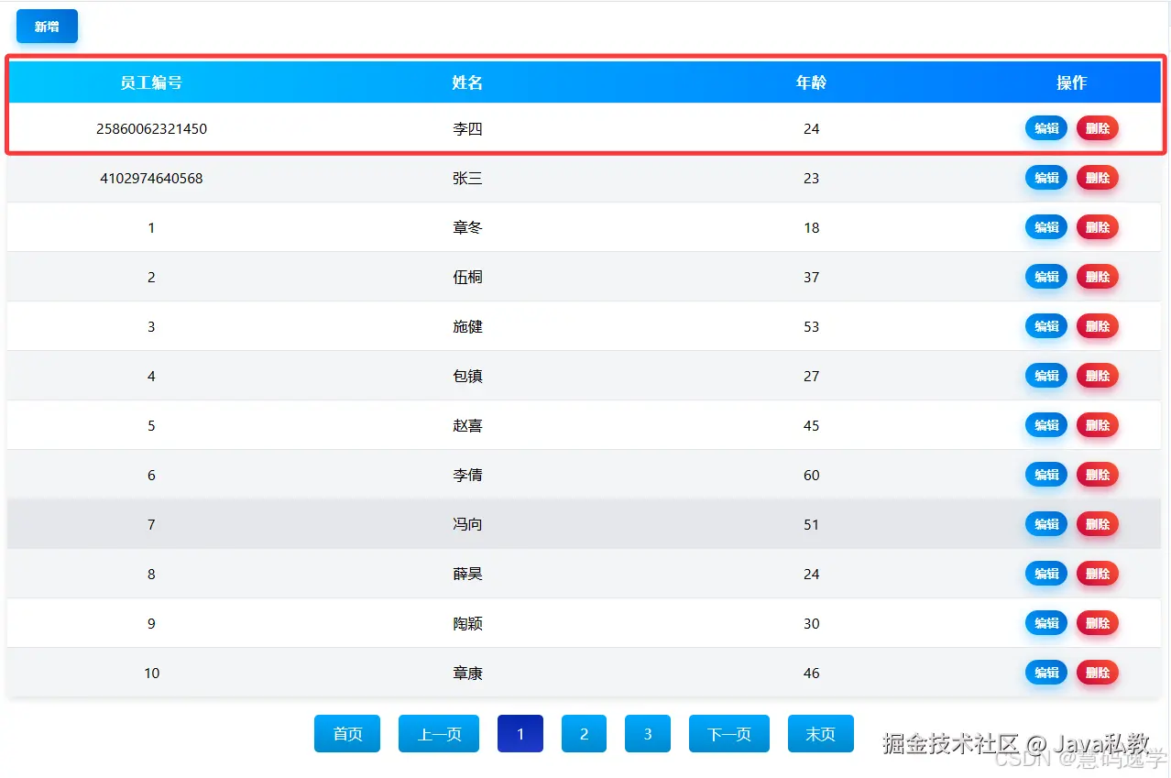Viewport: 1171px width, 778px height.
Task: Delete the 章康 employee row
Action: point(1098,673)
